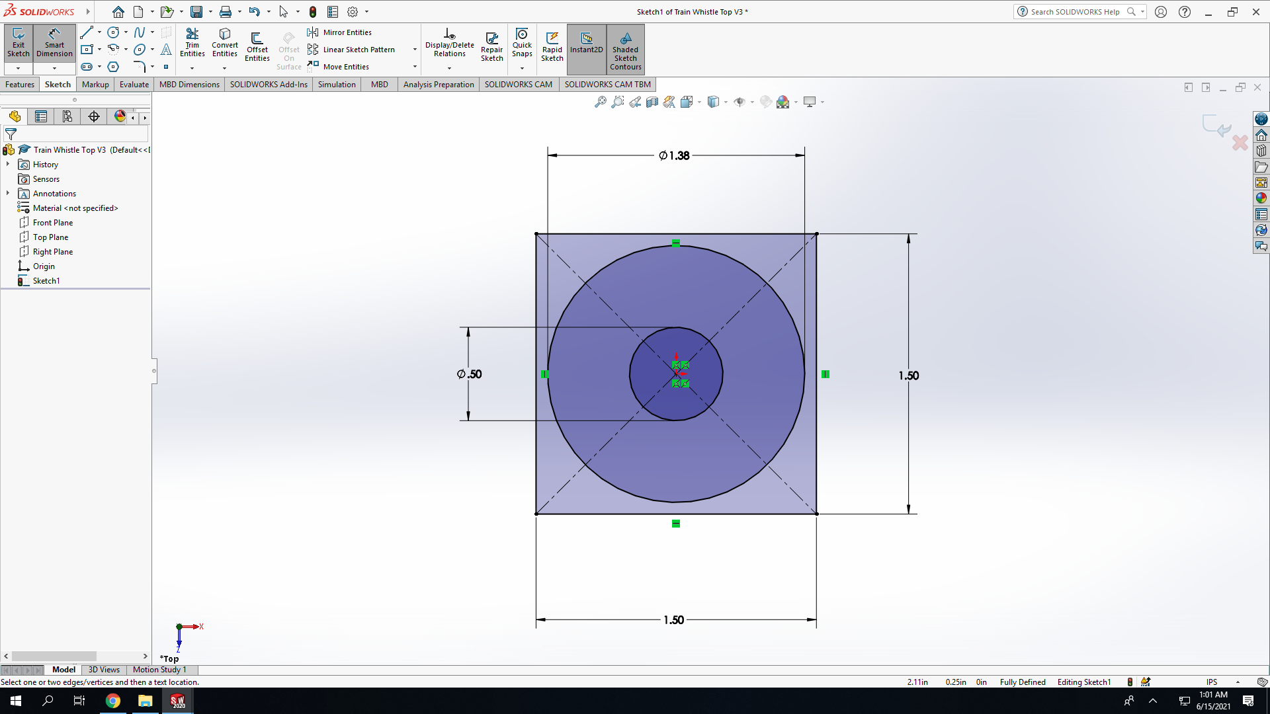Toggle the Smart Dimension tool
Image resolution: width=1270 pixels, height=714 pixels.
pyautogui.click(x=54, y=43)
